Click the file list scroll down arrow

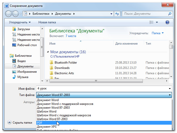(171, 77)
